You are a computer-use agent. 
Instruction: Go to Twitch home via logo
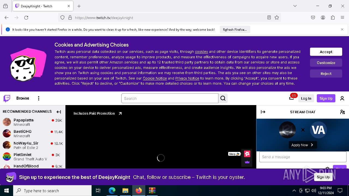7,98
